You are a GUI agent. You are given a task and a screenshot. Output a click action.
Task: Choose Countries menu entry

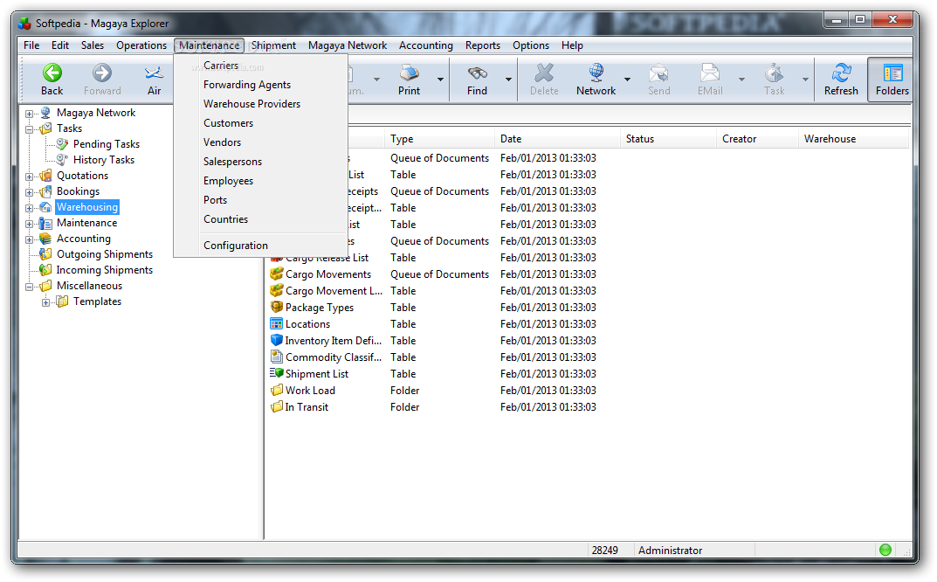click(x=226, y=219)
